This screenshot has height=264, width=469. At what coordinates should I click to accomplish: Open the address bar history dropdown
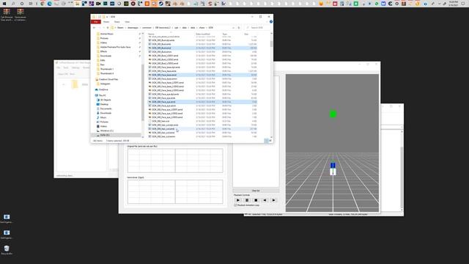tap(234, 28)
